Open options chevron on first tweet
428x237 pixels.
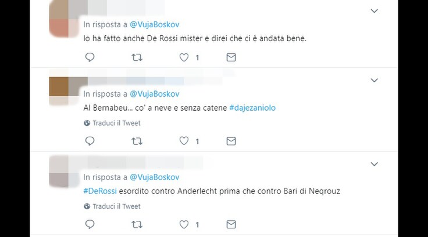pyautogui.click(x=374, y=11)
